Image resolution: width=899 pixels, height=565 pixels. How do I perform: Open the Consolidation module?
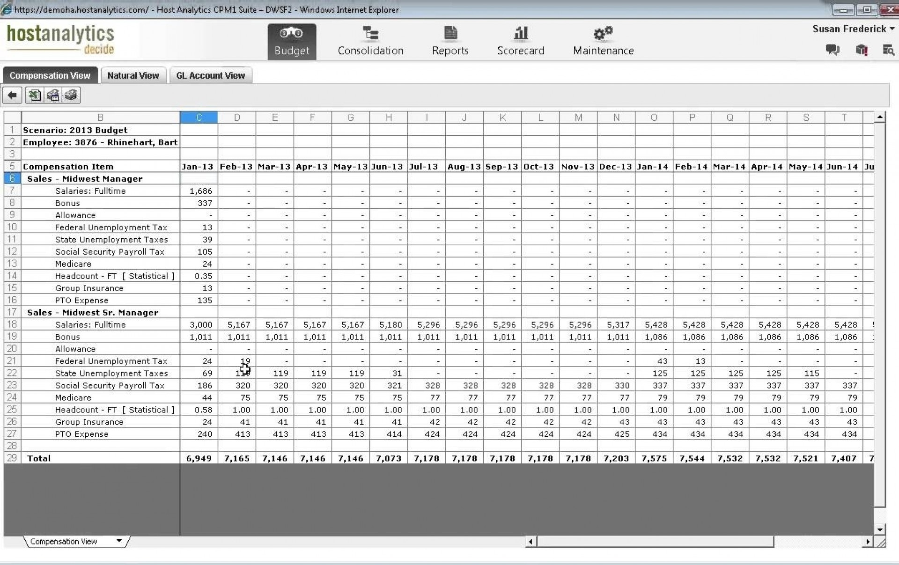tap(371, 40)
